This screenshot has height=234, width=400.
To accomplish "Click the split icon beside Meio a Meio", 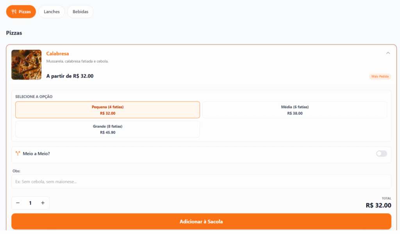I will coord(18,154).
